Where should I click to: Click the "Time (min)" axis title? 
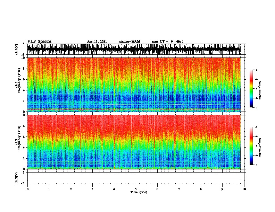click(139, 192)
